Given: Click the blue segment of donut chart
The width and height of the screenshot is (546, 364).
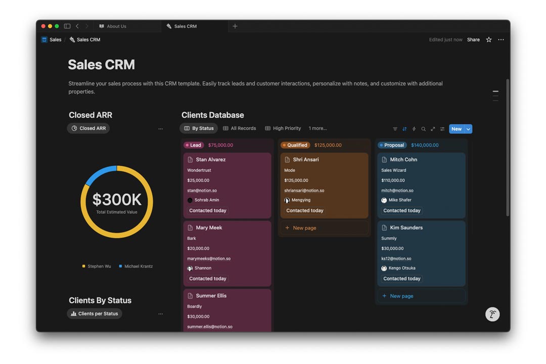Looking at the screenshot, I should click(99, 174).
